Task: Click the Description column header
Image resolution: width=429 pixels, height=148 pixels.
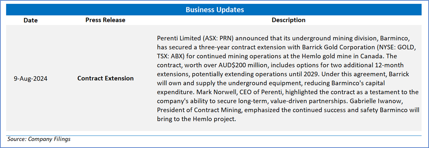Action: 288,20
